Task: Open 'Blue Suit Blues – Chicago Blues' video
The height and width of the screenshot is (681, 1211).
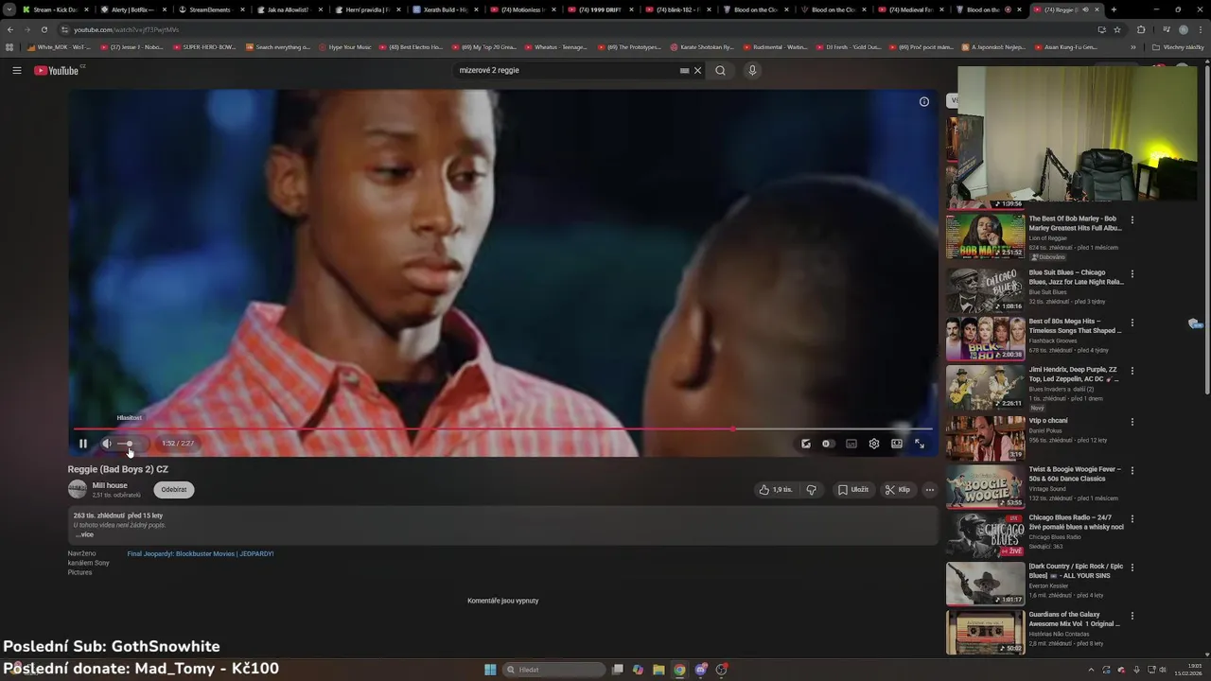Action: [x=1076, y=277]
